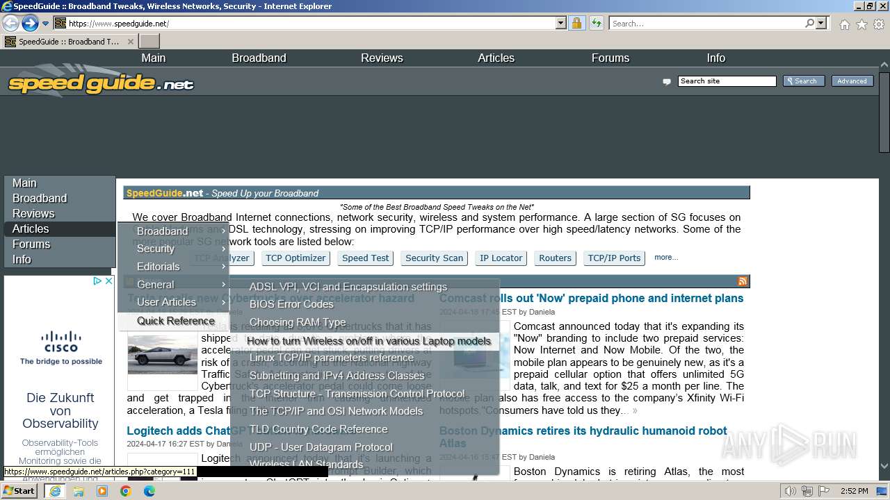The image size is (890, 500).
Task: Open Chrome from the taskbar
Action: coord(125,491)
